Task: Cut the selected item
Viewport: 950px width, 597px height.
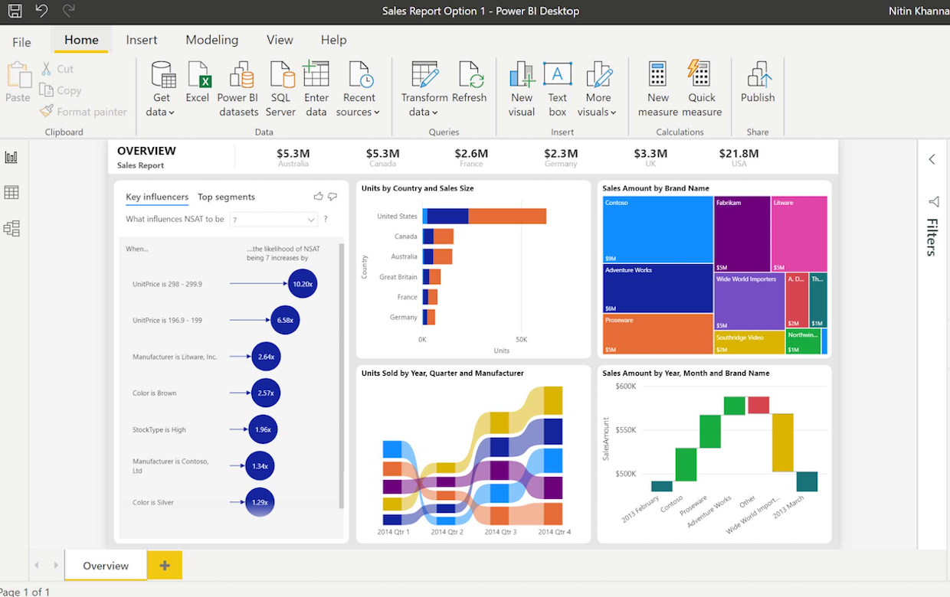Action: tap(57, 69)
